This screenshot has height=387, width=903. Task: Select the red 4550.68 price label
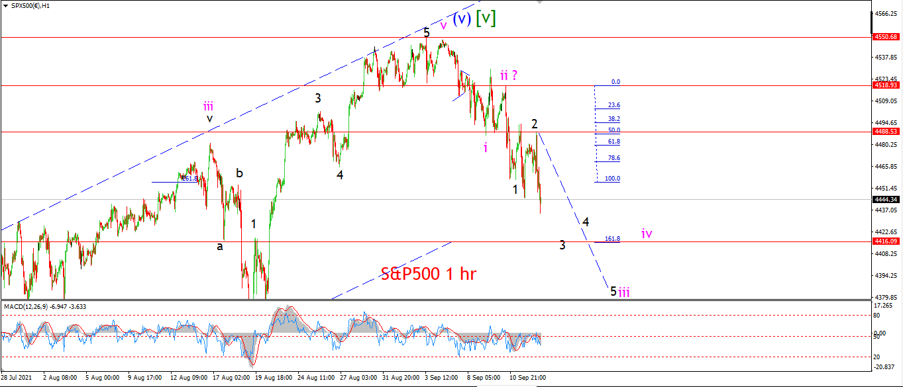pos(886,38)
